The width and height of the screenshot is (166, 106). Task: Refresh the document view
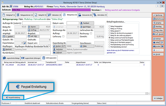click(x=158, y=39)
